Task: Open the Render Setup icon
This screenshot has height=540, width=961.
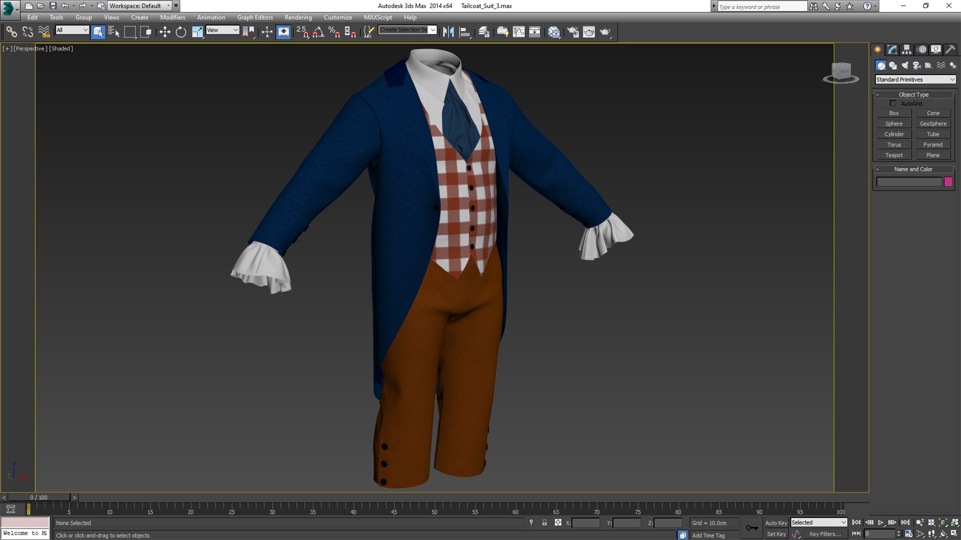Action: pos(573,32)
